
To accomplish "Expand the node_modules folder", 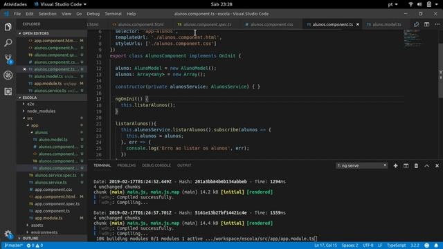I will click(x=52, y=111).
